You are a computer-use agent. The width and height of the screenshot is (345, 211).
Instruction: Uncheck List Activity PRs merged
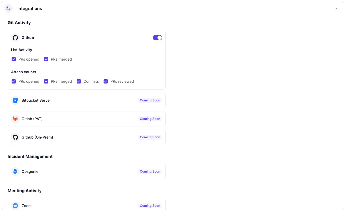coord(46,59)
